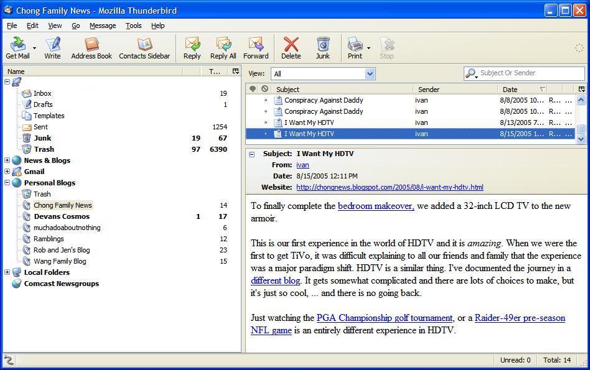The image size is (590, 370).
Task: Open the Go menu
Action: tap(76, 25)
